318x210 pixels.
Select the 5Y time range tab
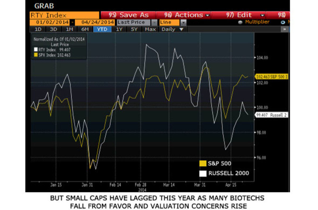pyautogui.click(x=135, y=29)
